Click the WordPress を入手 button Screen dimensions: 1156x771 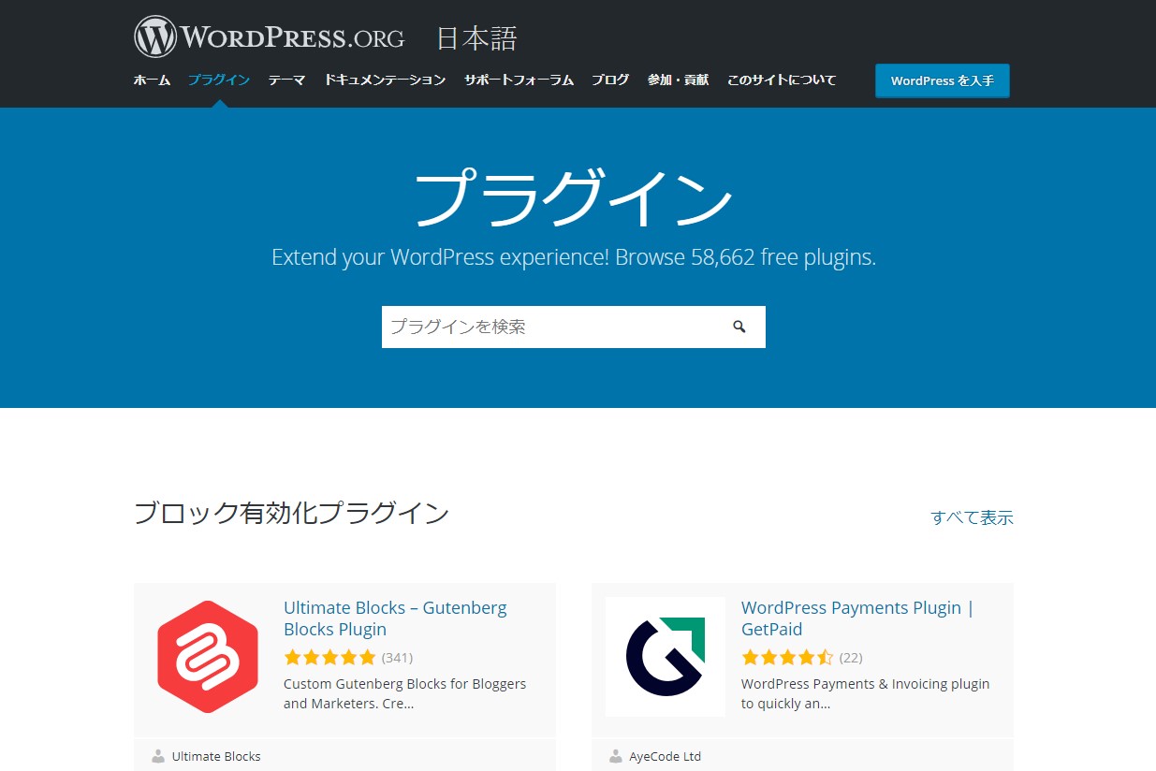coord(943,80)
